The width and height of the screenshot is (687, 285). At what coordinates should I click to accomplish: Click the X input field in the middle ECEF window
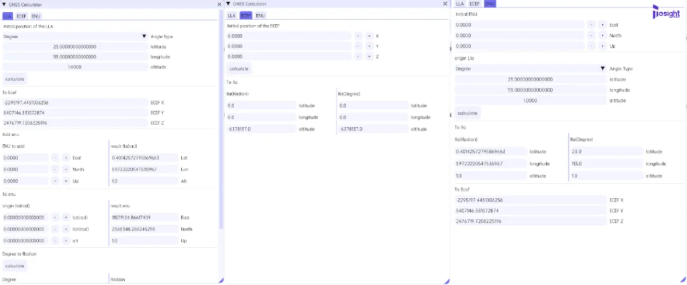[289, 36]
